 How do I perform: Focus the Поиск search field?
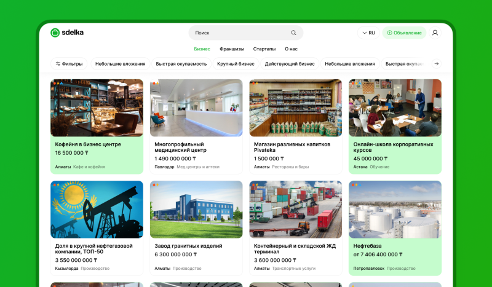point(245,33)
